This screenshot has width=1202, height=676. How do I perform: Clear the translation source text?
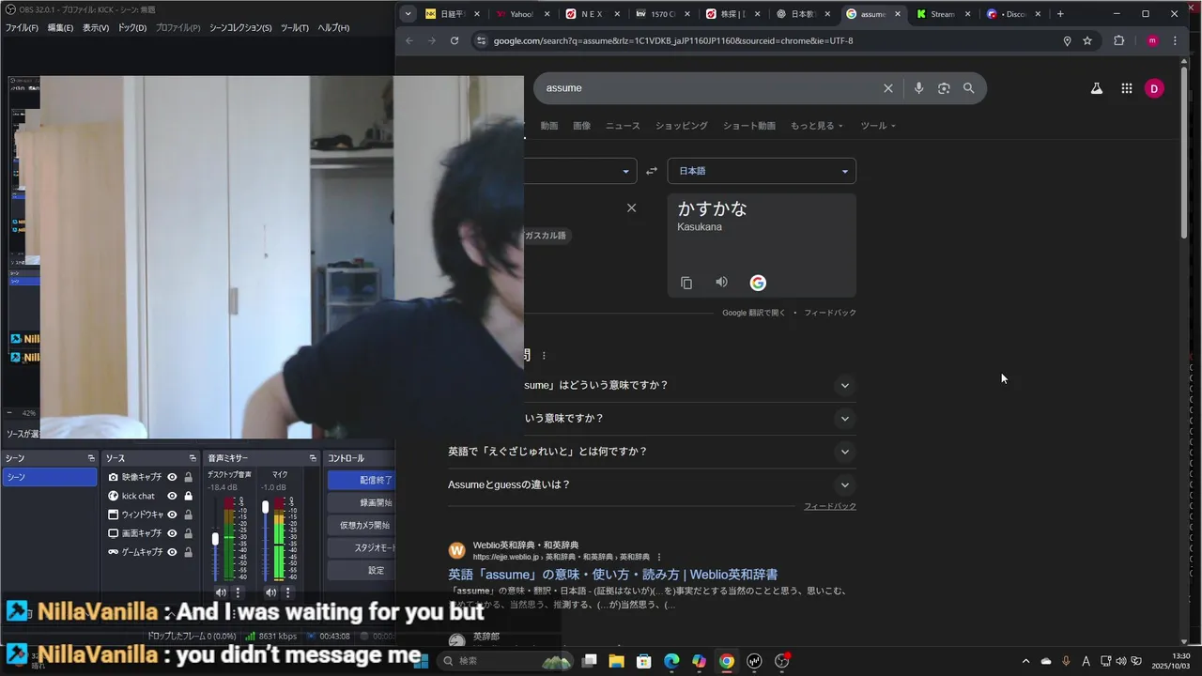click(x=631, y=207)
